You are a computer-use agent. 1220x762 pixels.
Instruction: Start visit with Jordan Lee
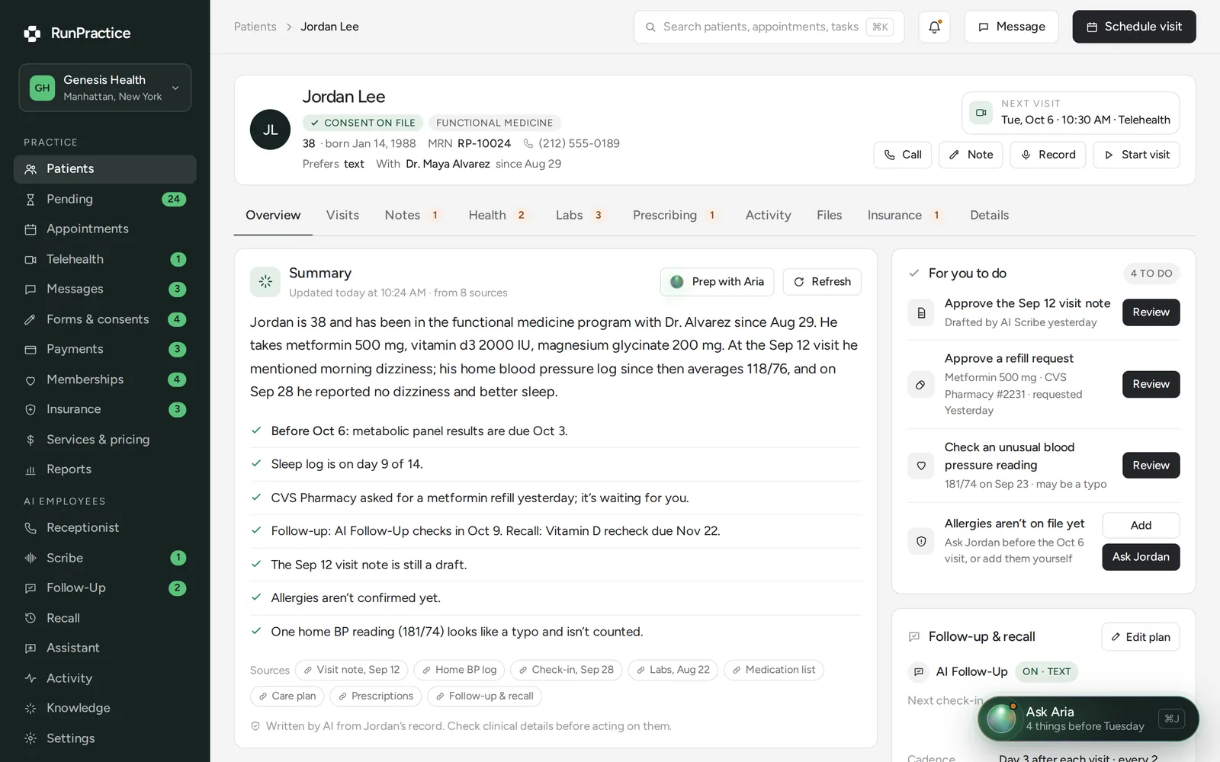click(1136, 155)
